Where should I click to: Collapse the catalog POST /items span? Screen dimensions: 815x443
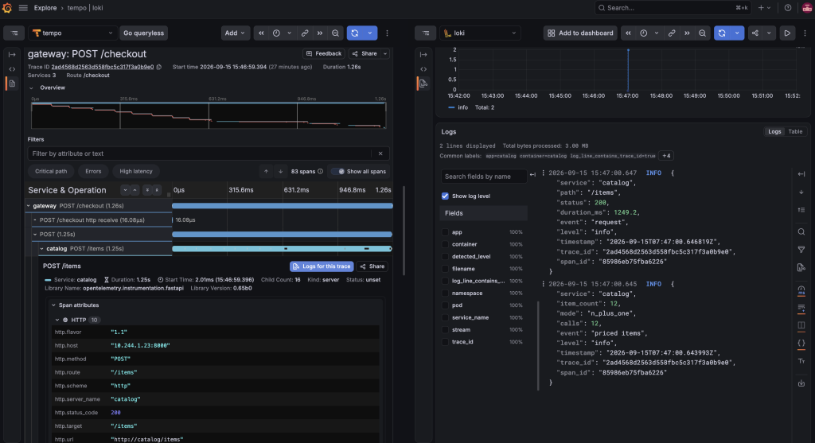click(42, 249)
